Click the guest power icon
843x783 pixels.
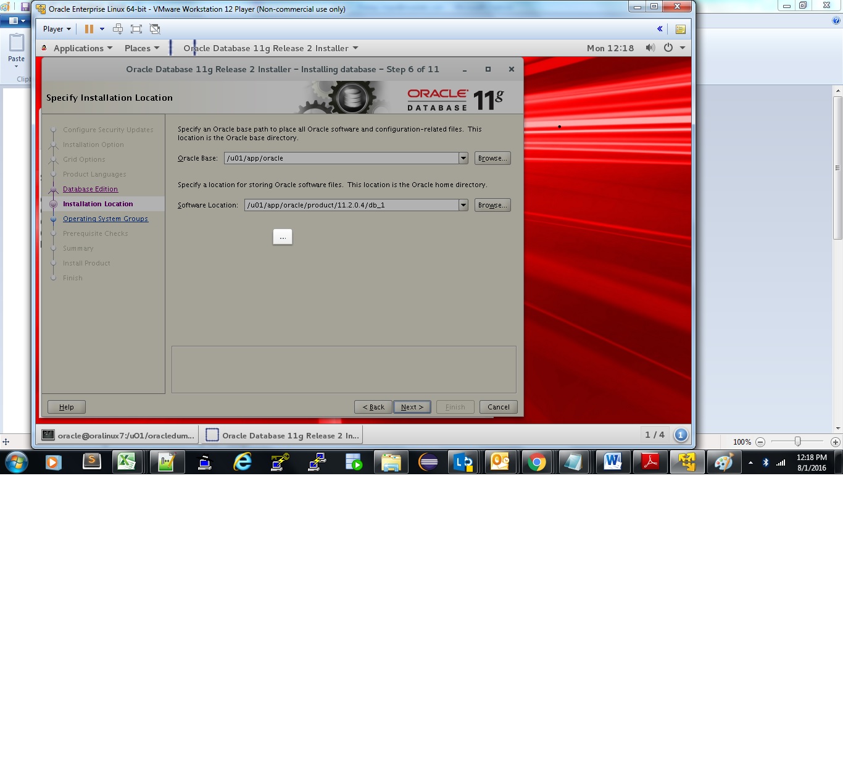(x=668, y=48)
